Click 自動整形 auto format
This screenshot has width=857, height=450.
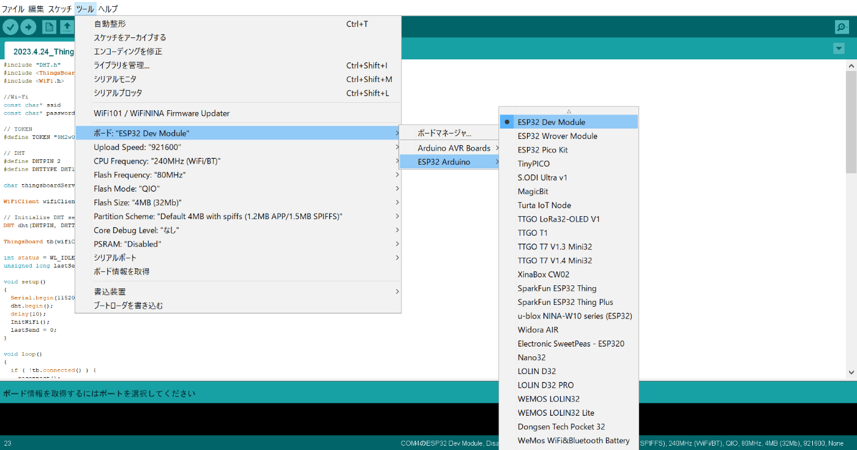(238, 24)
